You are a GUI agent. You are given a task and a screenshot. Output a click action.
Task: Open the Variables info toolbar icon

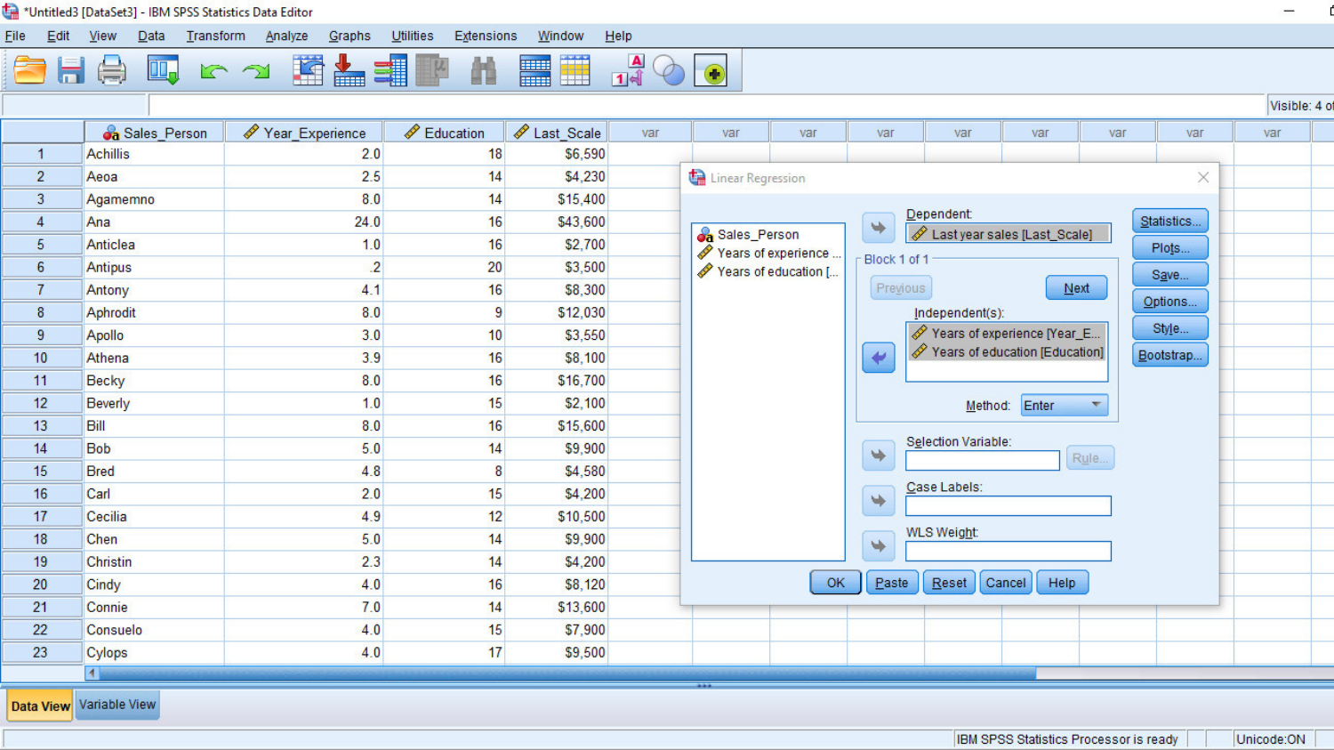pos(390,70)
